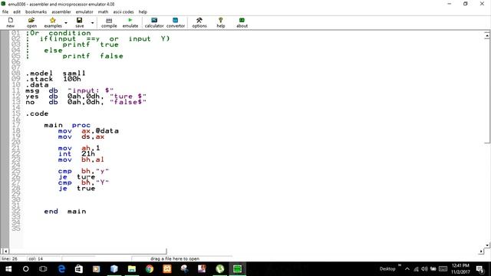Open Cortana search circle in taskbar

(25, 269)
